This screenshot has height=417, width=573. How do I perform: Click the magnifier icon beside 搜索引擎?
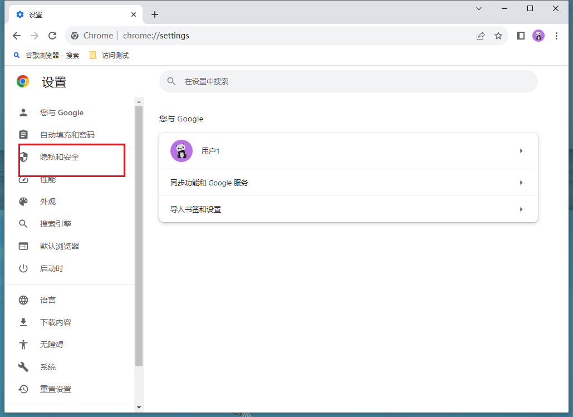click(23, 224)
